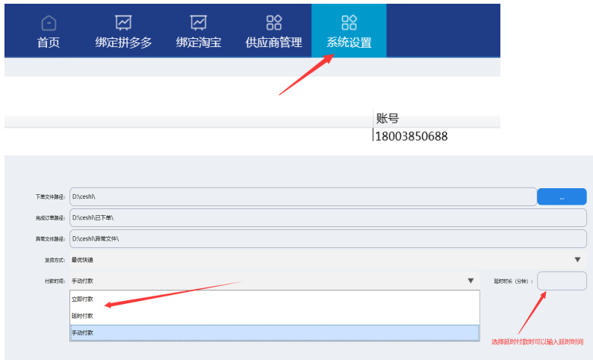Expand the 发货方式 dropdown arrow
The height and width of the screenshot is (360, 593).
(x=577, y=259)
